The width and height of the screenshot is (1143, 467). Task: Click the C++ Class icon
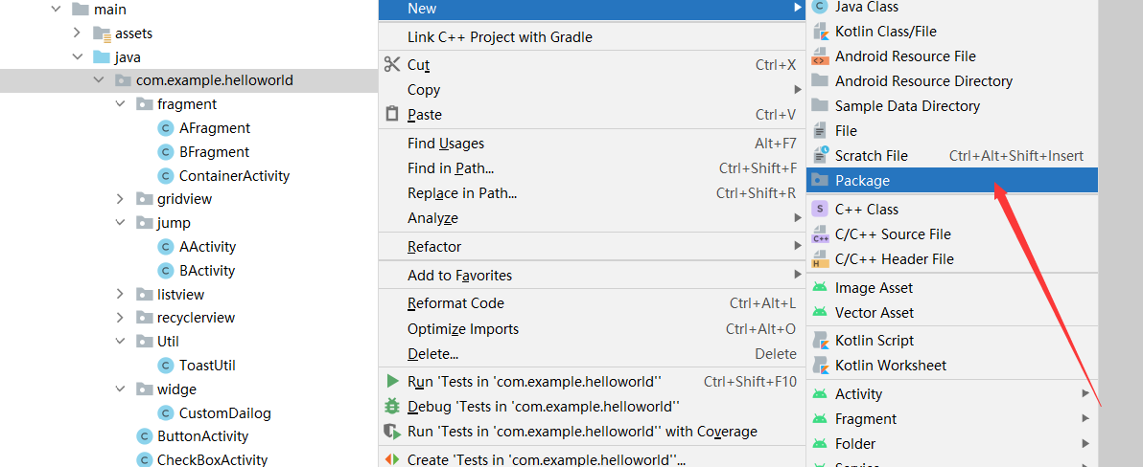point(820,209)
